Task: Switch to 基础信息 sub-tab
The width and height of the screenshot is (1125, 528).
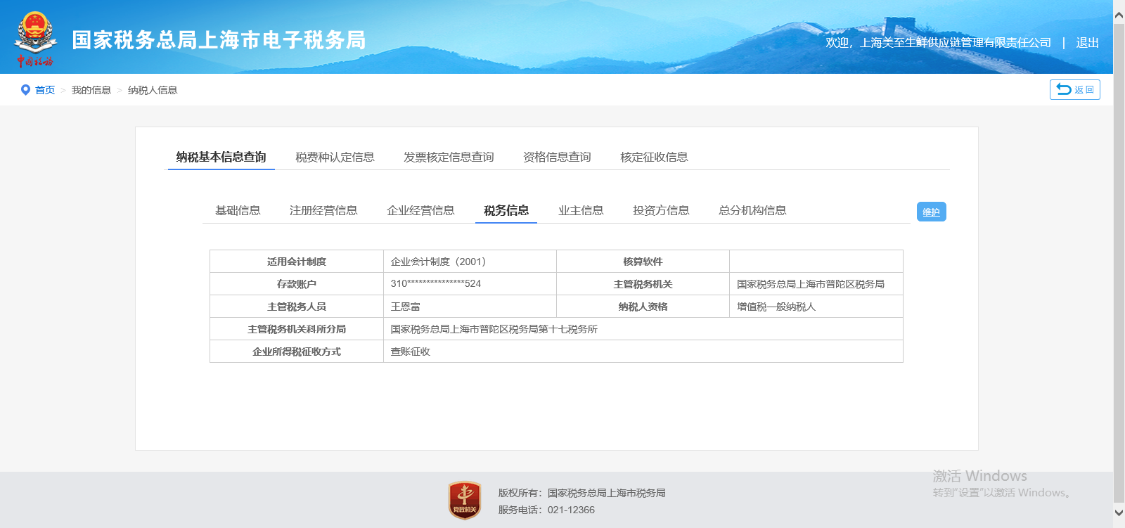Action: (x=238, y=210)
